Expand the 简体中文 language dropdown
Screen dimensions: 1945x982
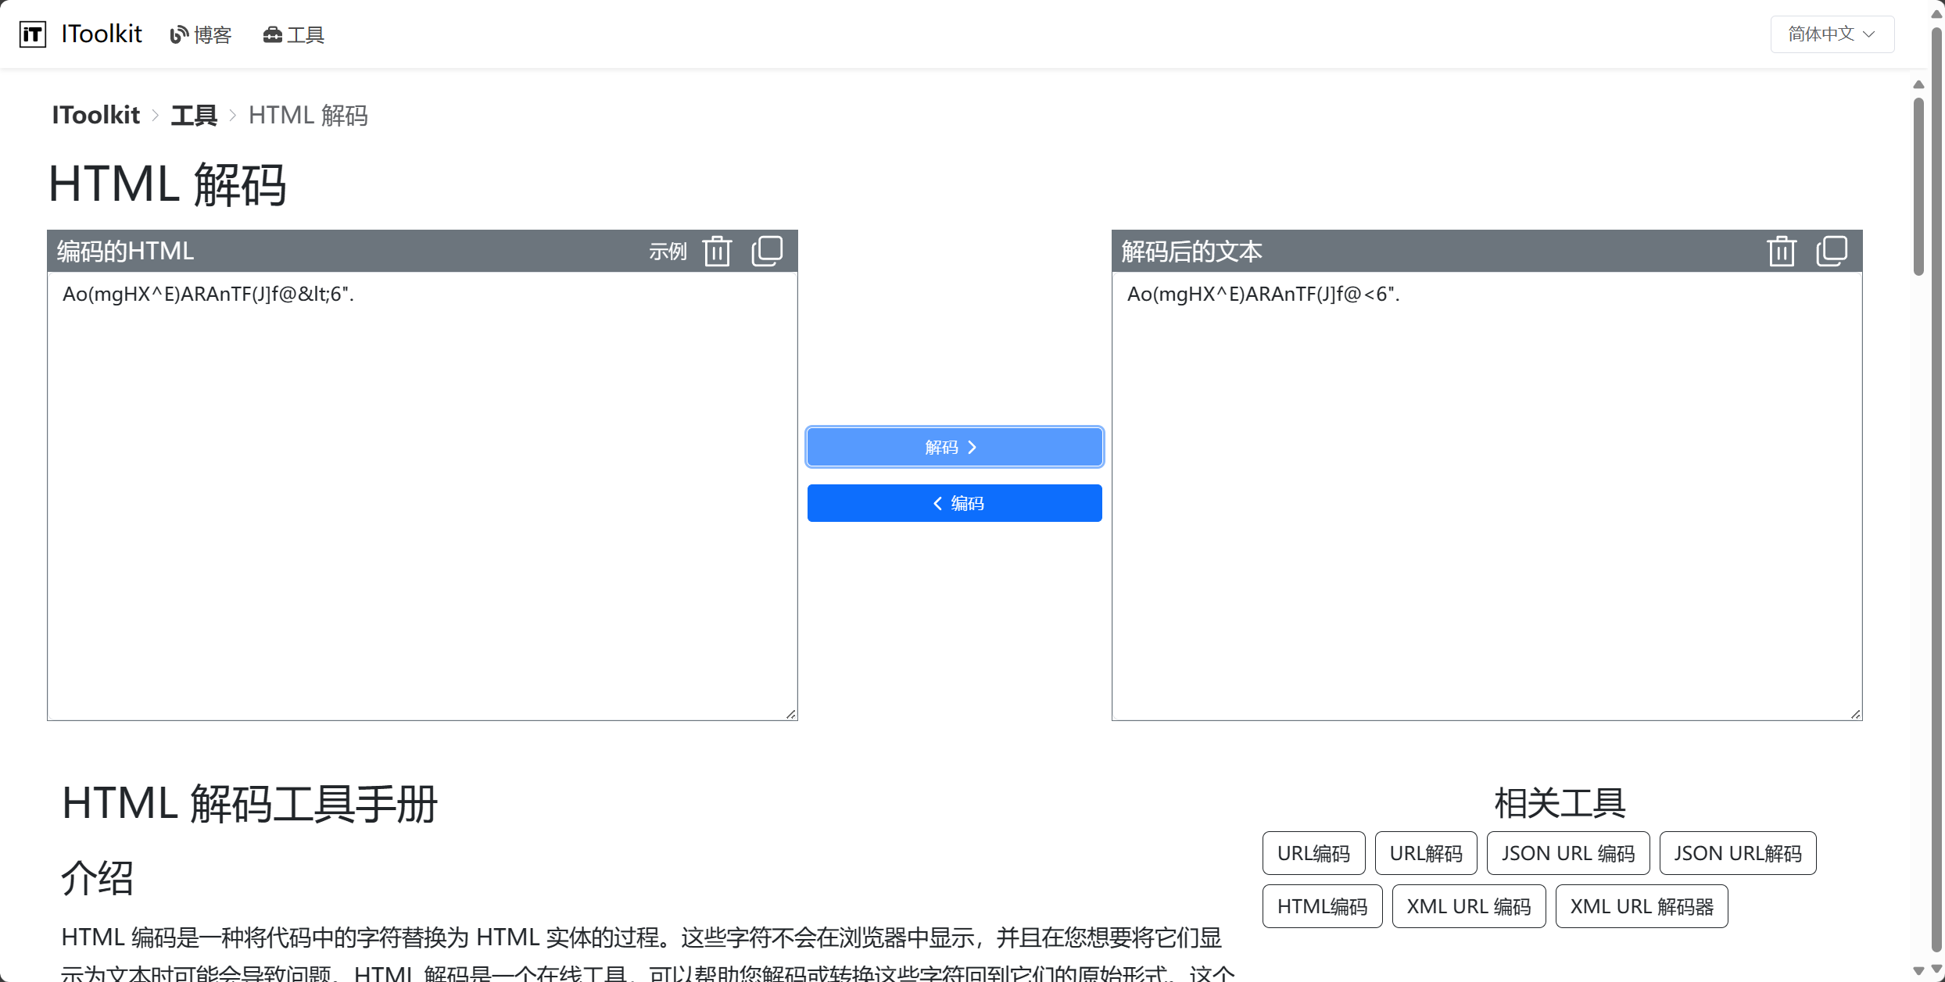[1832, 34]
